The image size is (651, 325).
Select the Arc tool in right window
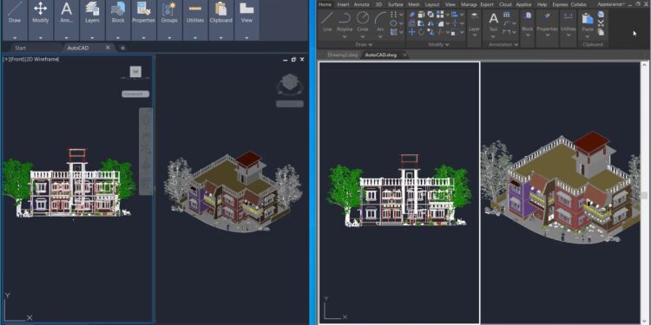click(380, 22)
